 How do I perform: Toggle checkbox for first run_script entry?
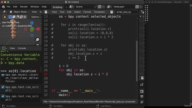[3, 87]
